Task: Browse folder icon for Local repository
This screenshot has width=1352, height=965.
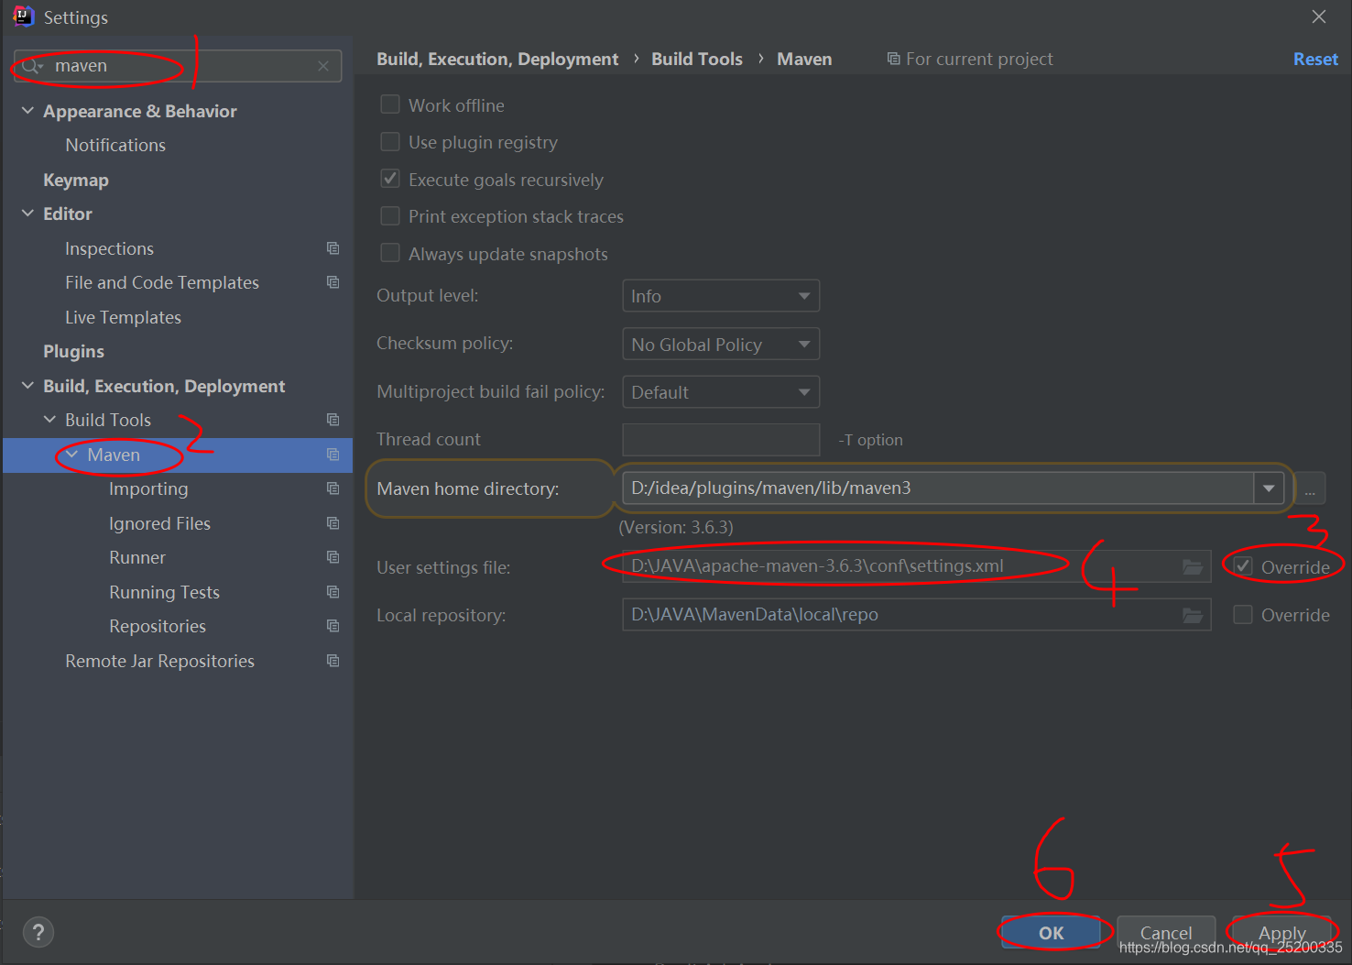Action: [1193, 615]
